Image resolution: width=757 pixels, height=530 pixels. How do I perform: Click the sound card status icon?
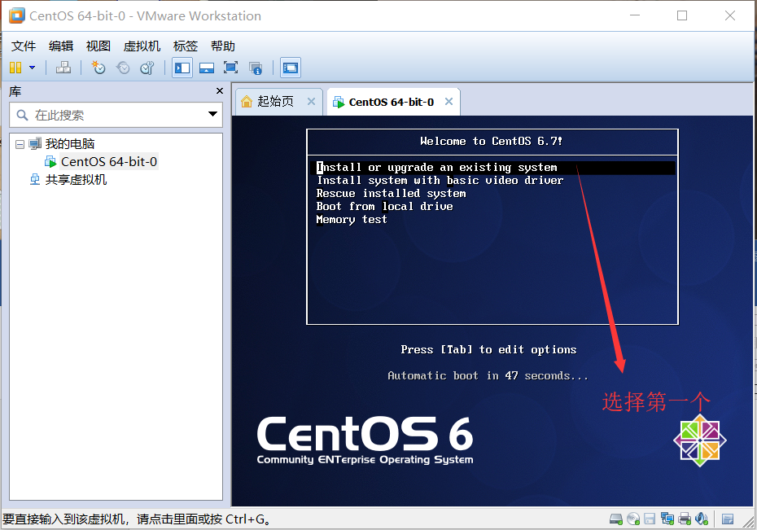(x=702, y=519)
